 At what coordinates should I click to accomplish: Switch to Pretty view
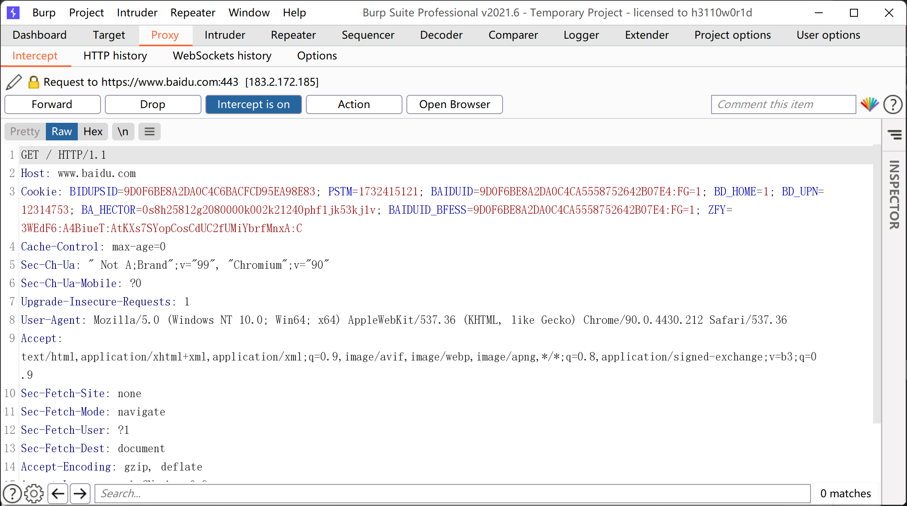coord(25,132)
